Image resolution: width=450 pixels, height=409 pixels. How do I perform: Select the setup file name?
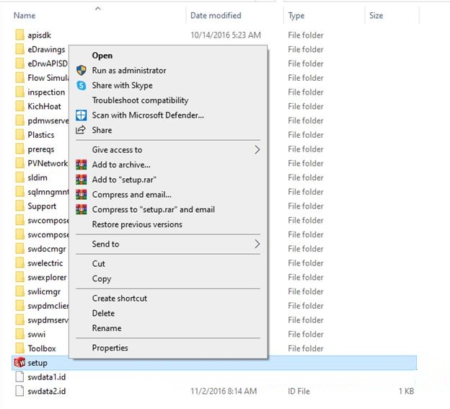click(37, 363)
